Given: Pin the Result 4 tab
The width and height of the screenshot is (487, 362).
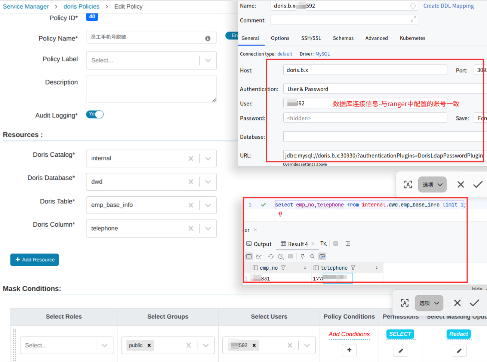Looking at the screenshot, I should (303, 256).
